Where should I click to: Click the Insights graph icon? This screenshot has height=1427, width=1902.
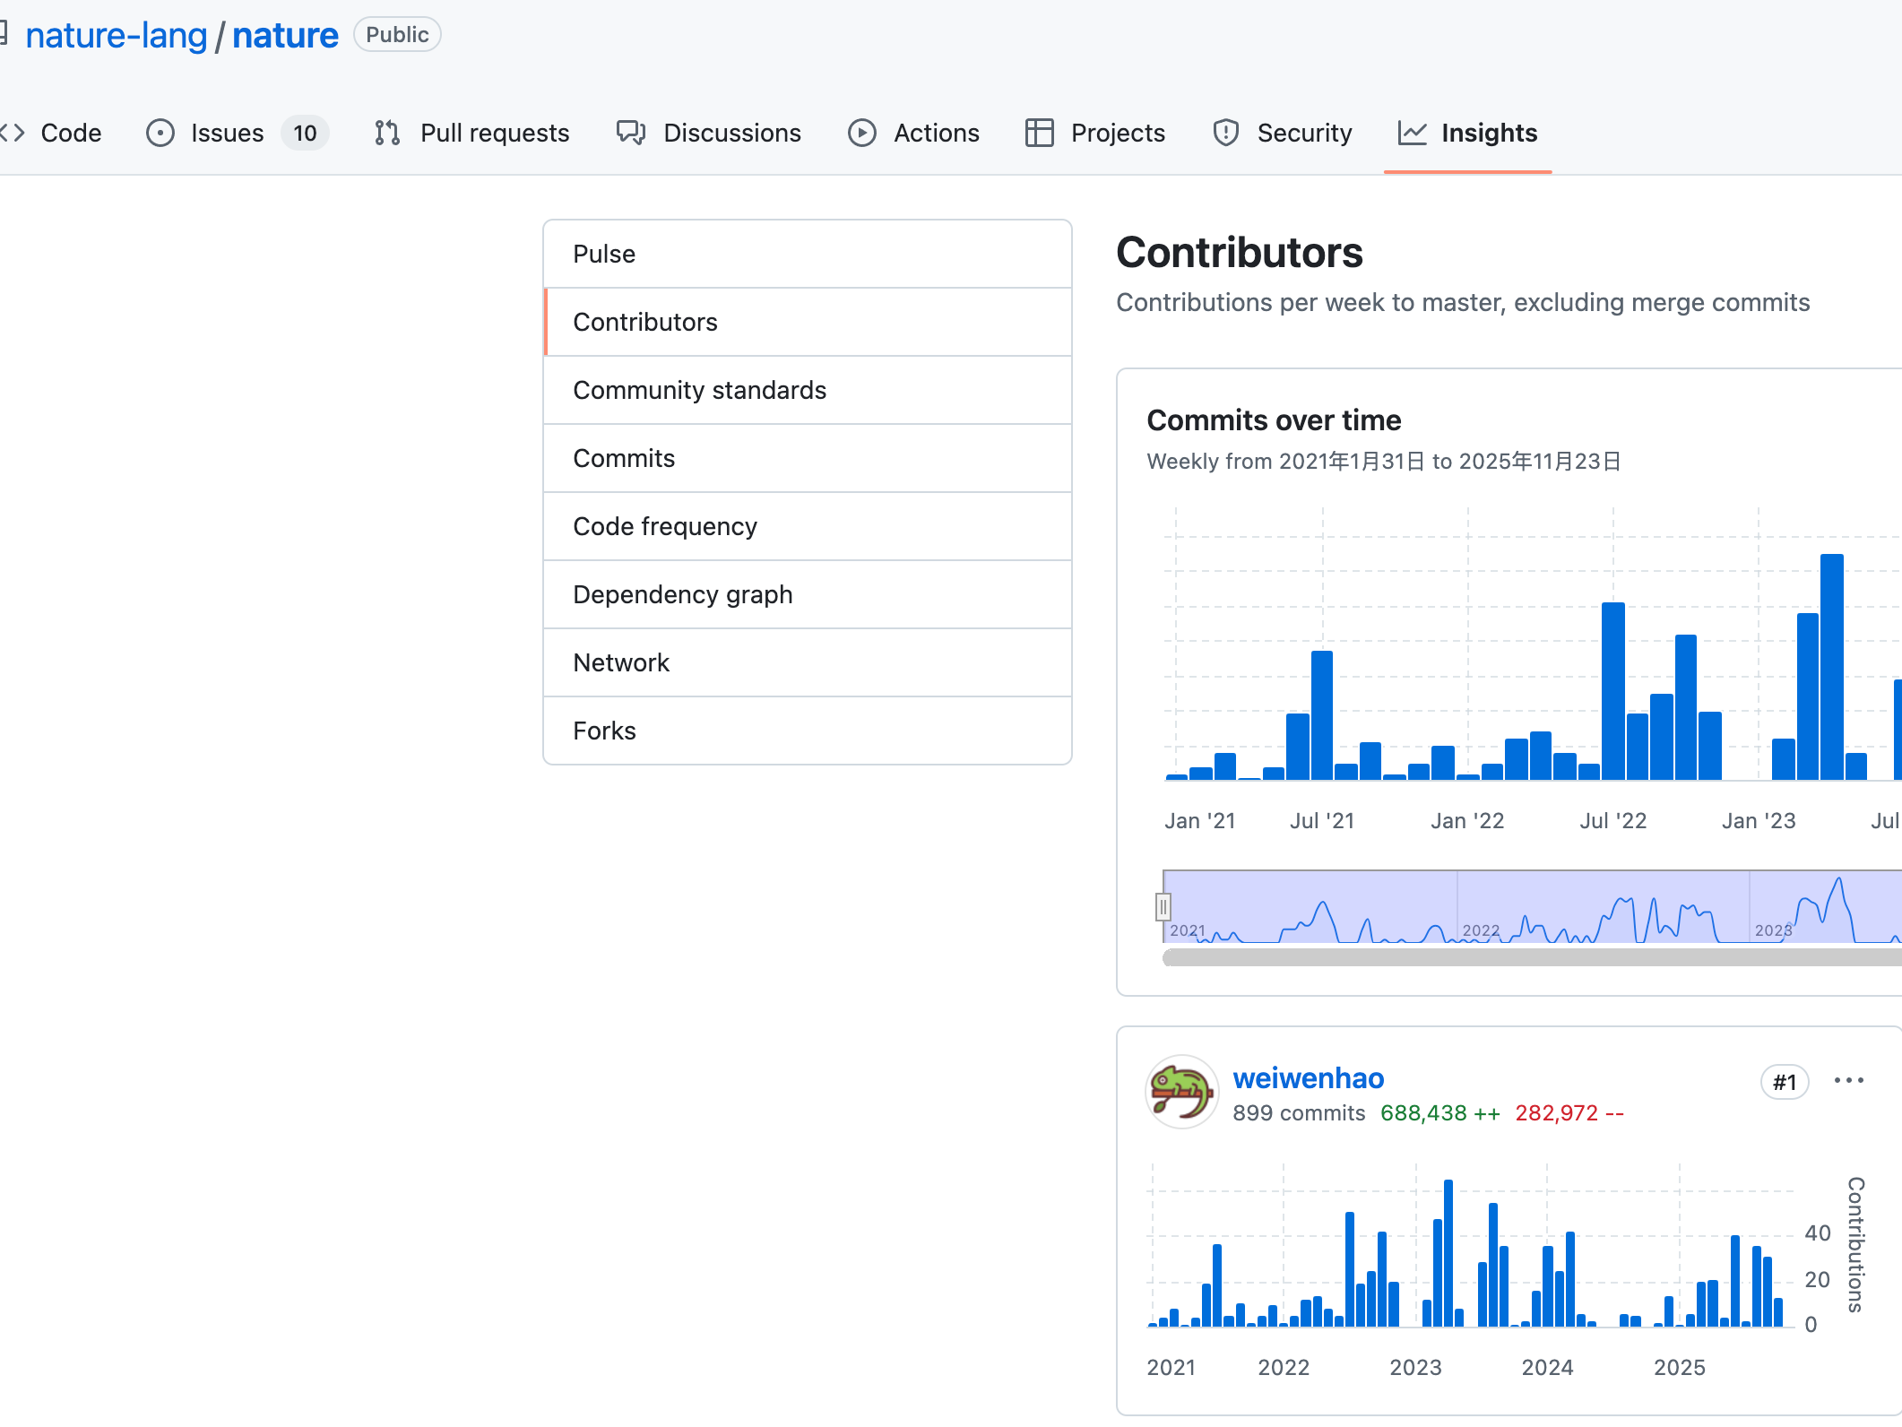coord(1412,133)
